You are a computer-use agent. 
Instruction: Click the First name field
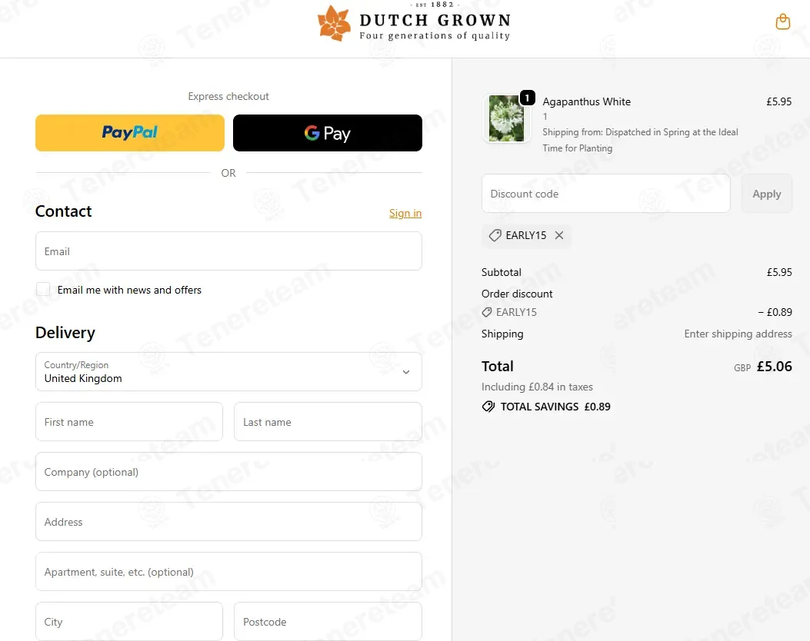tap(129, 422)
